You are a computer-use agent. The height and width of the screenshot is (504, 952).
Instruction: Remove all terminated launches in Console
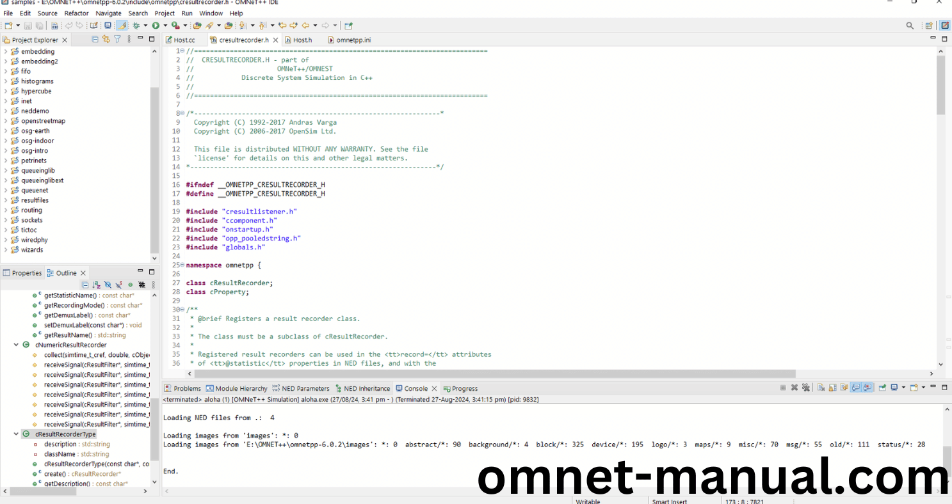point(805,388)
